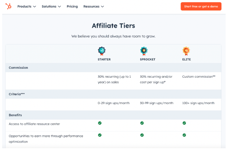
Task: Click the Sprocket tier badge icon
Action: click(144, 51)
